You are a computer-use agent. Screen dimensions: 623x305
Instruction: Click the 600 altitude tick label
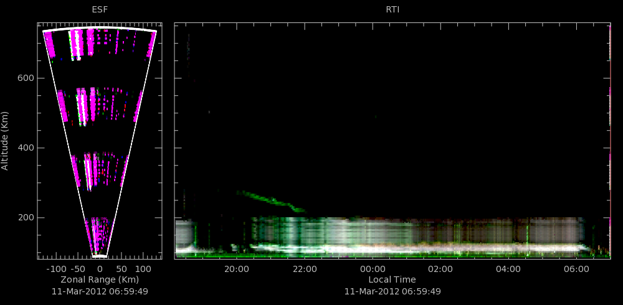pyautogui.click(x=25, y=78)
